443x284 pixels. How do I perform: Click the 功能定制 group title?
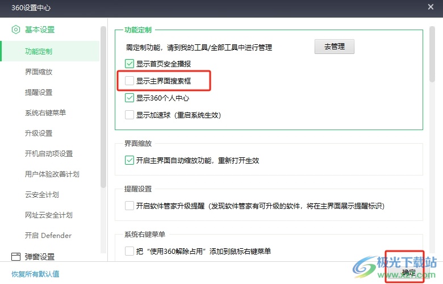[138, 30]
